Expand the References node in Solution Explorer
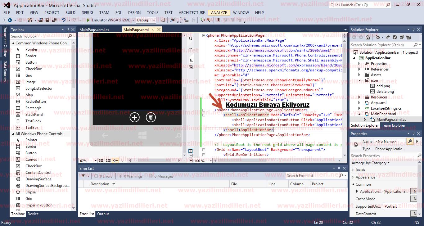Image resolution: width=424 pixels, height=226 pixels. pyautogui.click(x=359, y=69)
